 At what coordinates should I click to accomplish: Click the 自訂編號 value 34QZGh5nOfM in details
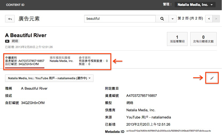tap(33, 103)
